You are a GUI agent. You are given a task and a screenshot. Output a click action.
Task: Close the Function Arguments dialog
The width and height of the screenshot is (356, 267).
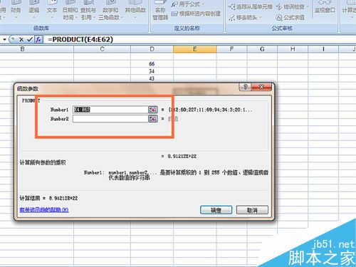click(261, 87)
